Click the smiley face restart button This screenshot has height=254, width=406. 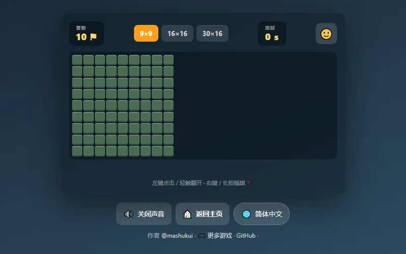point(326,34)
